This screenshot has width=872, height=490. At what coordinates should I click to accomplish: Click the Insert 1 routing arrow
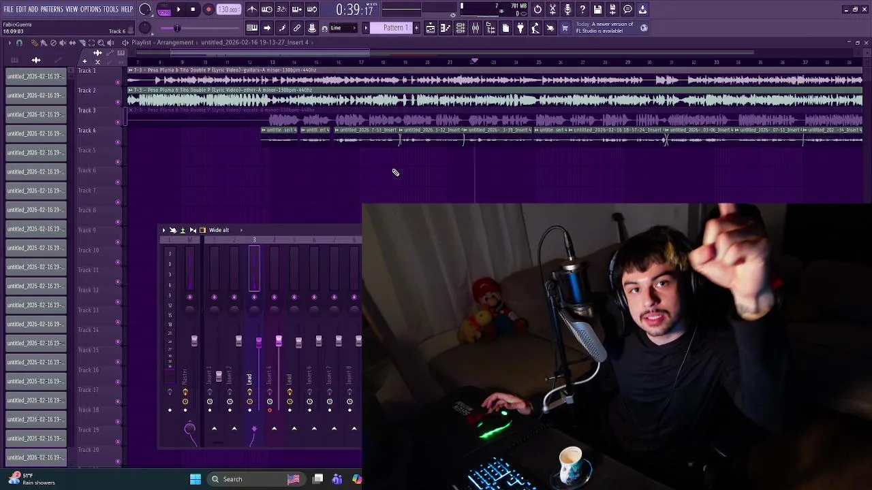(214, 429)
